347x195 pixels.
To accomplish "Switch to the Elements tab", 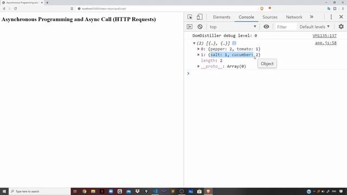I will coord(222,17).
